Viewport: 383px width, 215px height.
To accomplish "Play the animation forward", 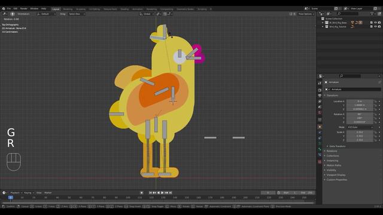I will tap(162, 192).
